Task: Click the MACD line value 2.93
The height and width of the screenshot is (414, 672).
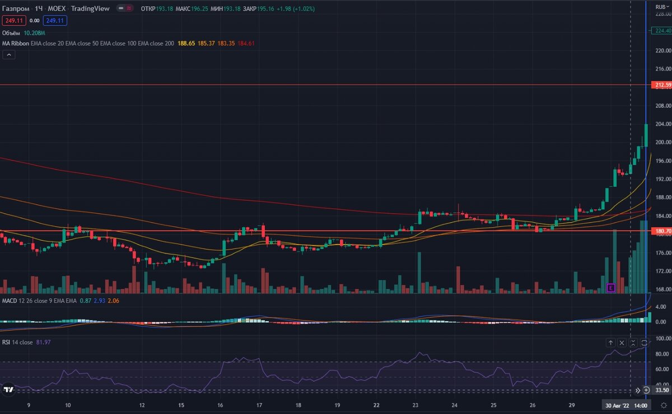Action: pos(99,301)
